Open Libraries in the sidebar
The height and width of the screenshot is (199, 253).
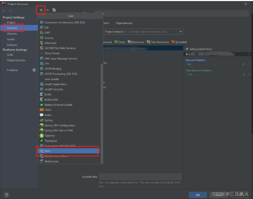tap(12, 34)
